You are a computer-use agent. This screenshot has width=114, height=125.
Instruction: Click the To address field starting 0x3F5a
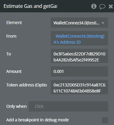coord(79,56)
